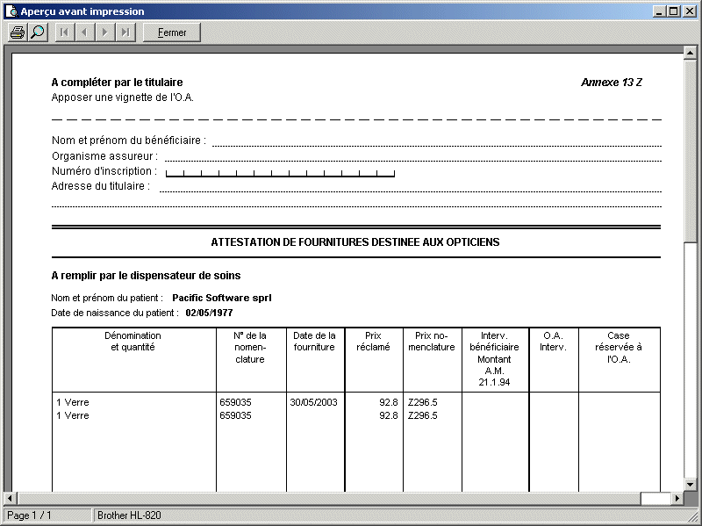
Task: Toggle the magnifying glass zoom tool
Action: click(x=37, y=32)
